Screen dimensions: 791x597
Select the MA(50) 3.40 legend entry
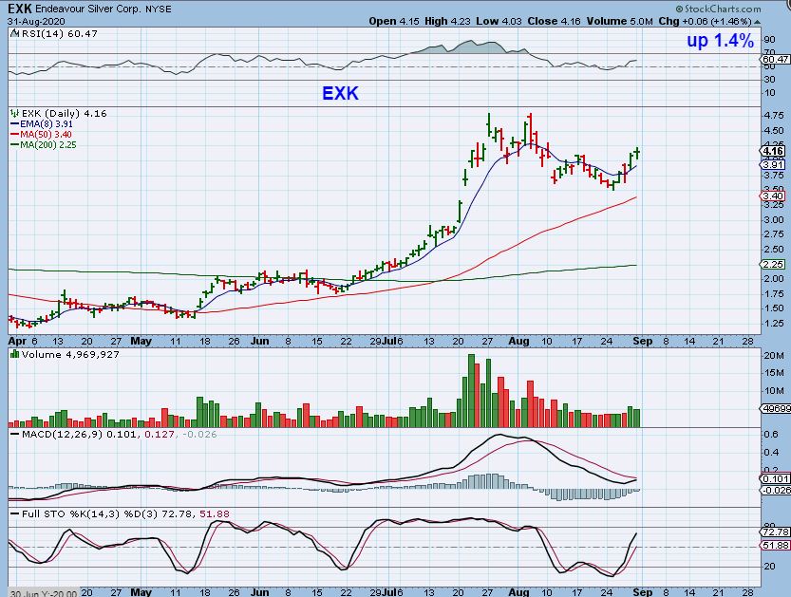46,135
